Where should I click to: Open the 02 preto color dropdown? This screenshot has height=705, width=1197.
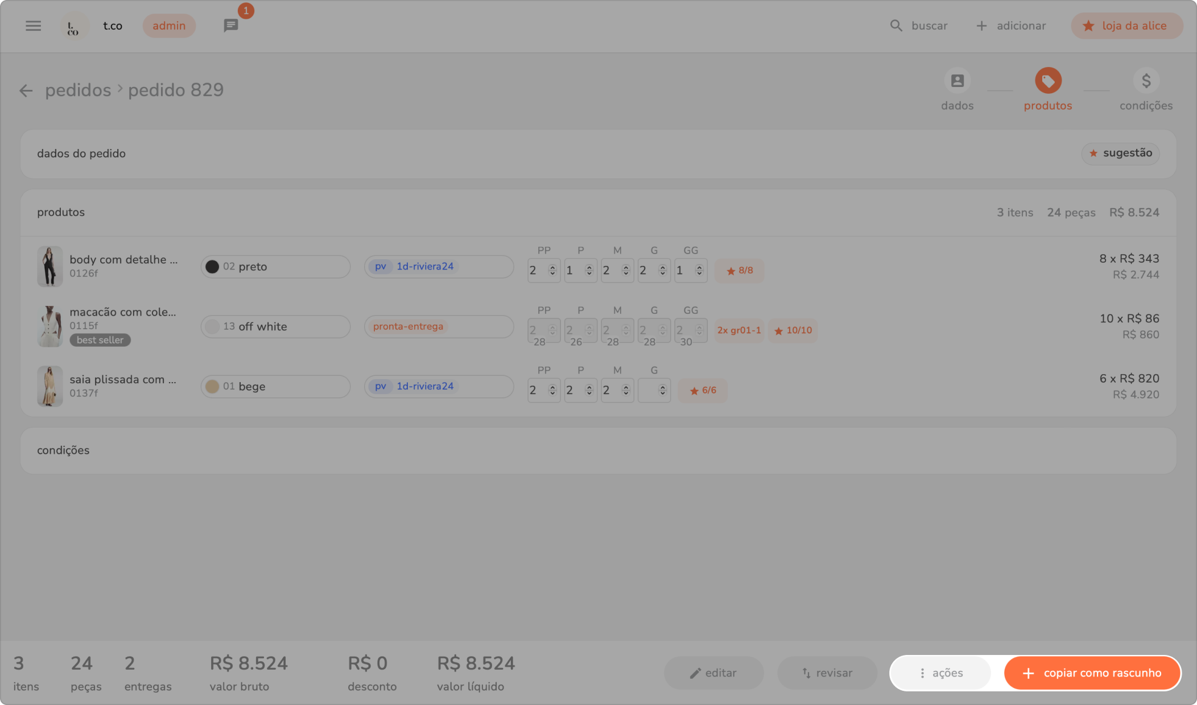click(x=275, y=267)
